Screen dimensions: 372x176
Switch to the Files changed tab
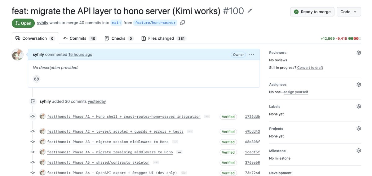click(x=163, y=38)
